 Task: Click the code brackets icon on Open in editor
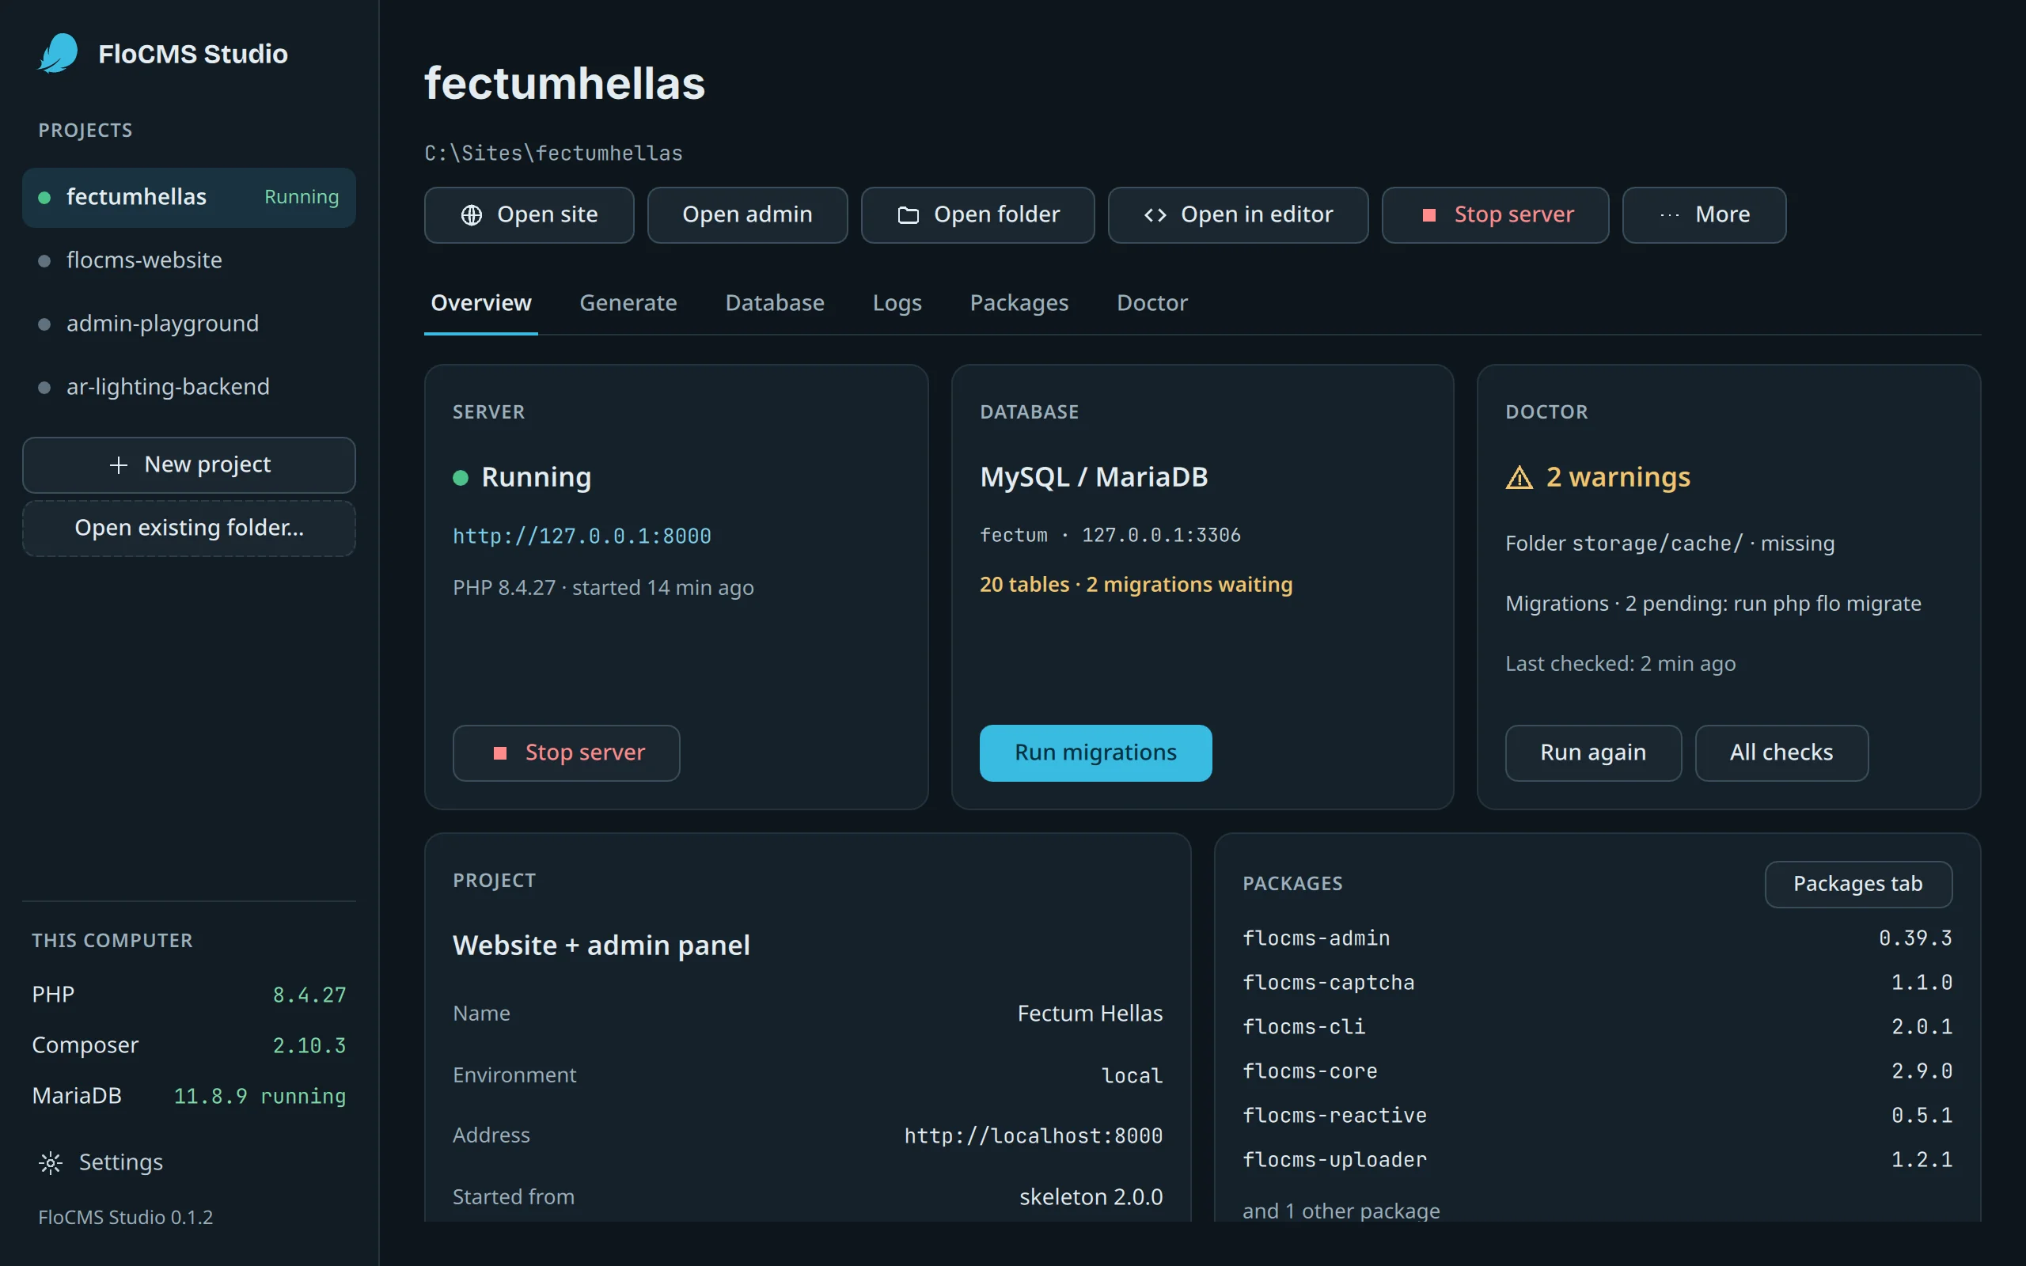pos(1155,215)
